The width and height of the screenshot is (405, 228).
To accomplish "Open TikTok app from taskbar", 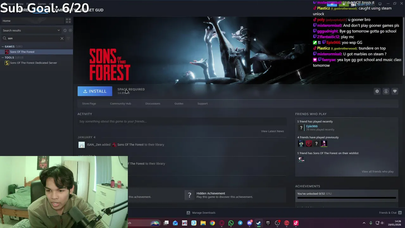I will click(296, 223).
